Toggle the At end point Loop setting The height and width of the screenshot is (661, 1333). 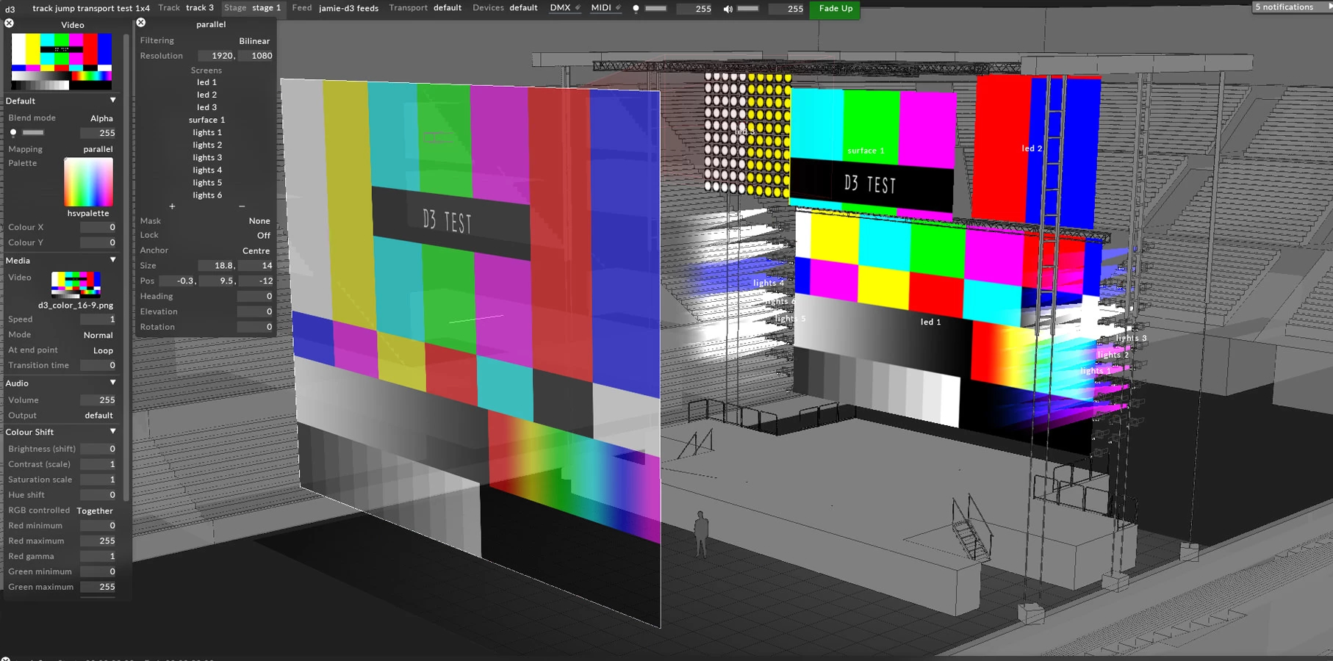103,351
